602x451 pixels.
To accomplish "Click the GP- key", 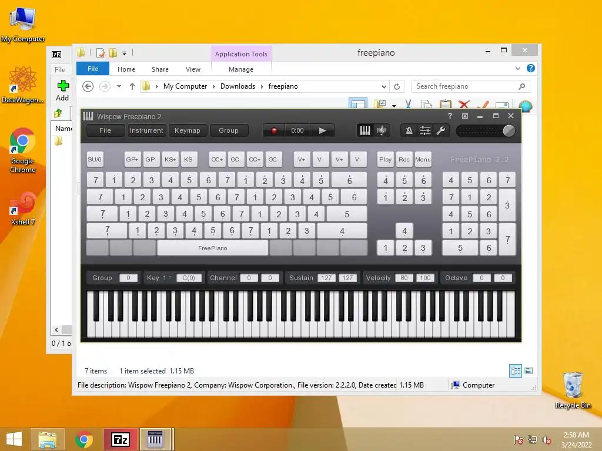I will [x=151, y=160].
